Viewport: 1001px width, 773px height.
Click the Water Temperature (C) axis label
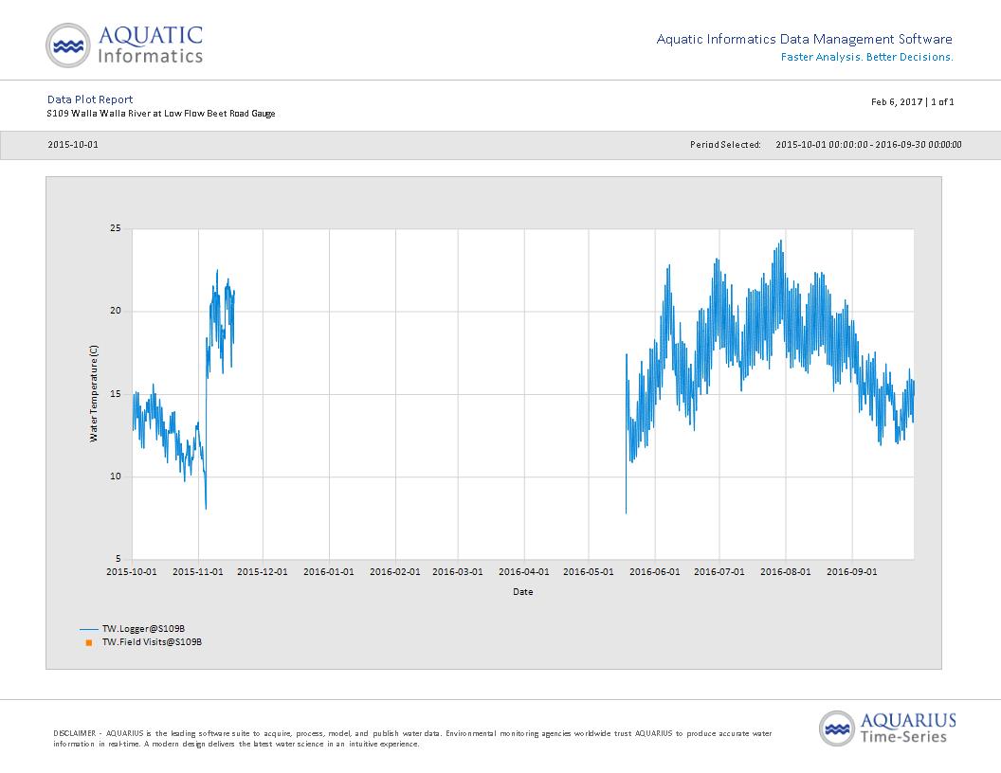[94, 393]
